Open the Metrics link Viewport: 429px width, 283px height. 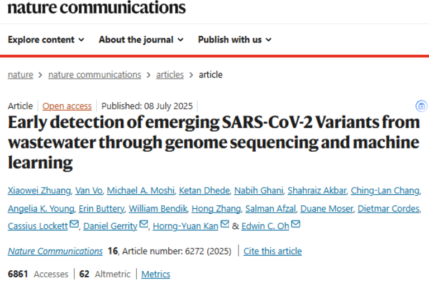pos(156,274)
